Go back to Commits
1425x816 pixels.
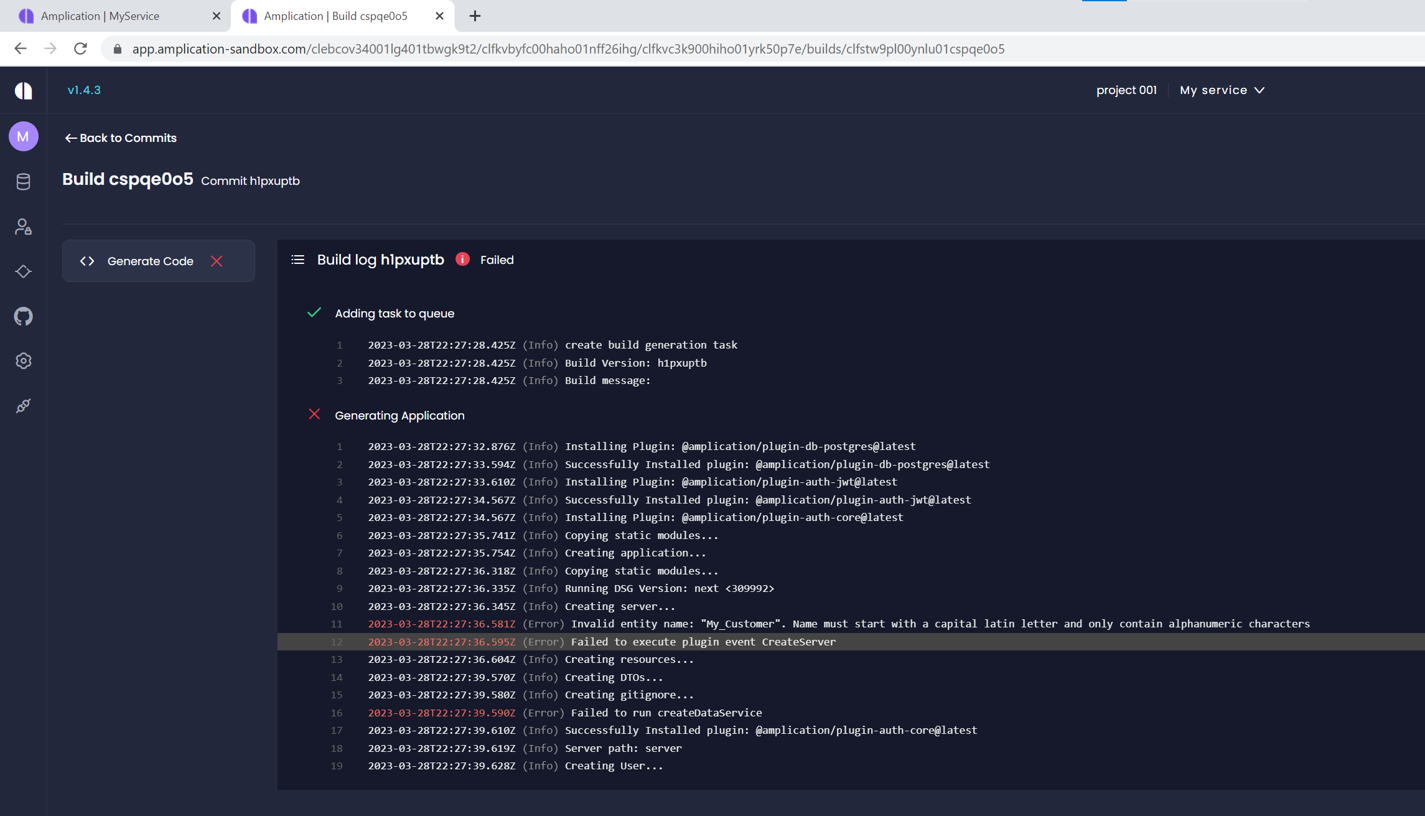(121, 138)
